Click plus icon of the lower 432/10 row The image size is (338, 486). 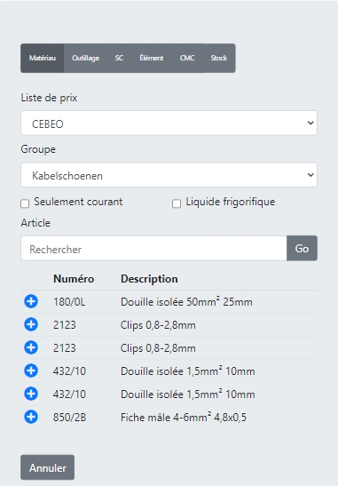[31, 394]
